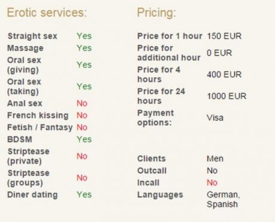The width and height of the screenshot is (275, 222).
Task: Click the "Pricing:" heading
Action: point(157,13)
